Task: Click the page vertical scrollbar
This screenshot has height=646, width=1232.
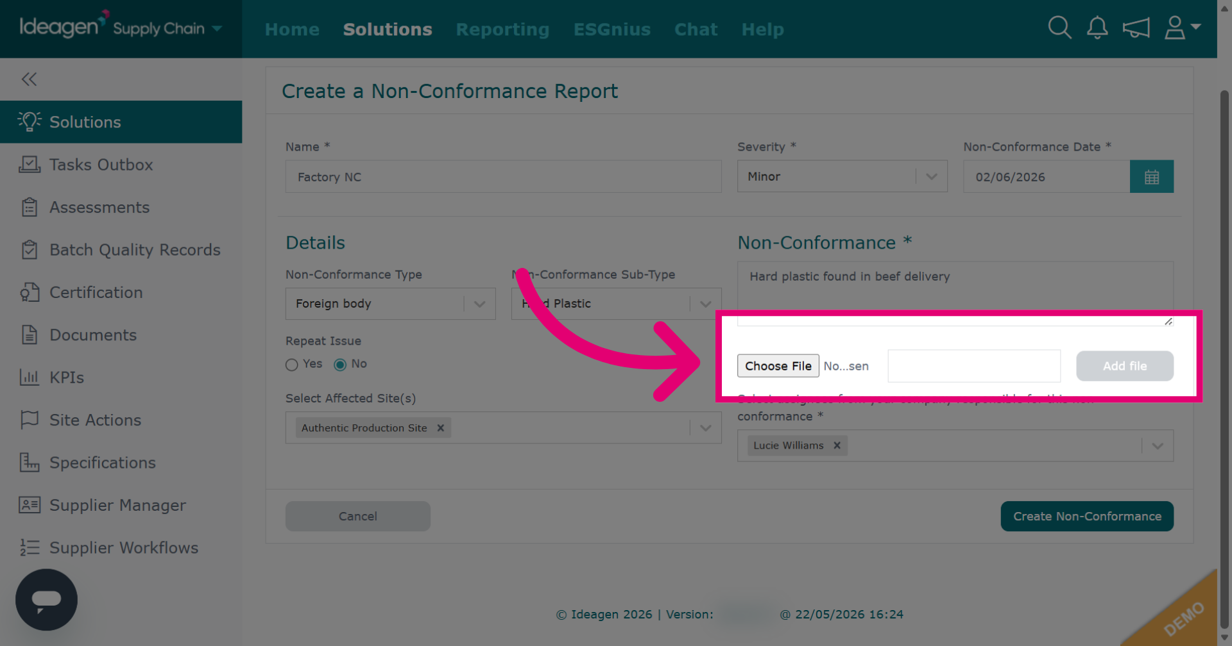Action: (x=1224, y=359)
